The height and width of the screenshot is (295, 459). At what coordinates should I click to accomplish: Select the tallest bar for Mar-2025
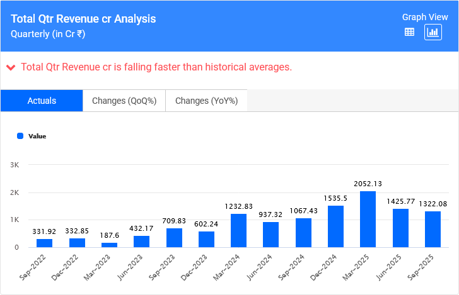368,220
